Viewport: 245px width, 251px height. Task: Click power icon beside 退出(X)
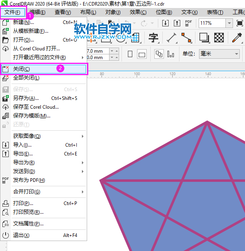click(x=6, y=235)
